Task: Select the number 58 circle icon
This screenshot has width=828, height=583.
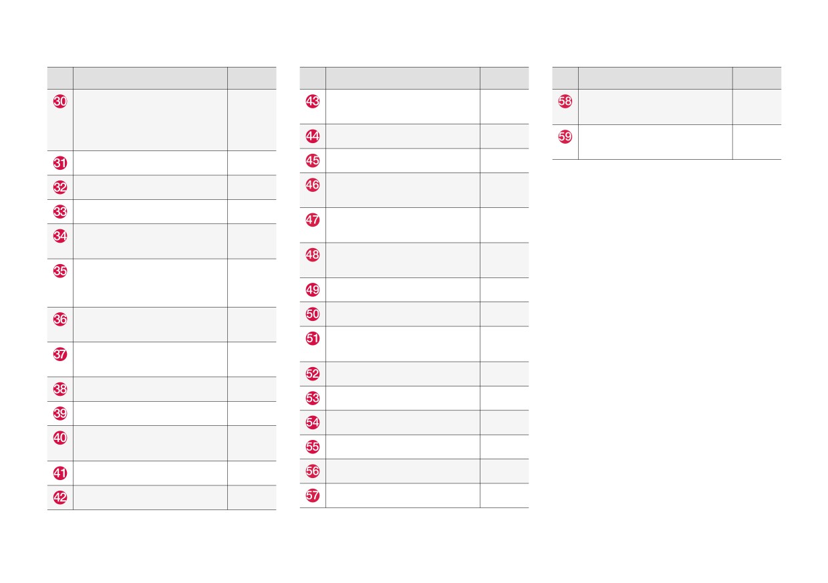Action: tap(565, 102)
